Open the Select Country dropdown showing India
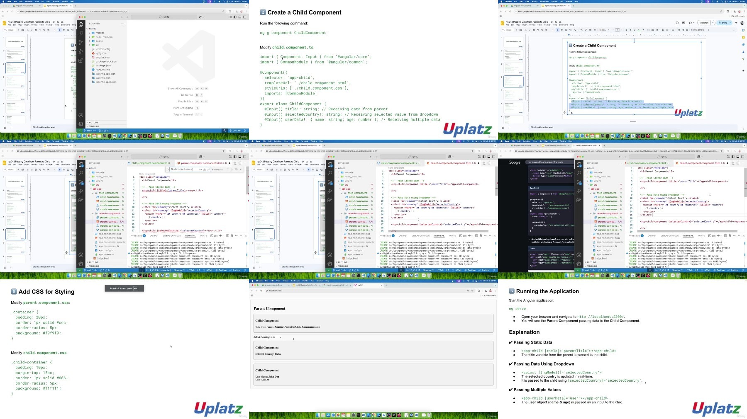 click(x=276, y=337)
